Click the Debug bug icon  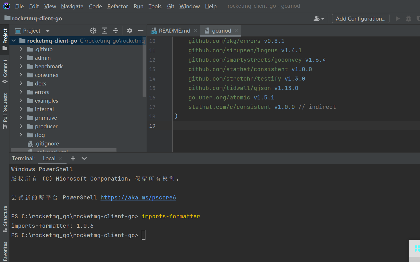point(409,19)
